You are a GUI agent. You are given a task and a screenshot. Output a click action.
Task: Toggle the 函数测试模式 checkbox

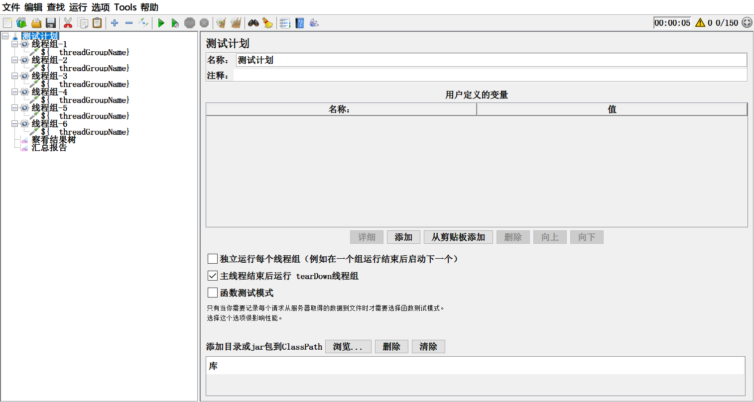click(x=213, y=293)
